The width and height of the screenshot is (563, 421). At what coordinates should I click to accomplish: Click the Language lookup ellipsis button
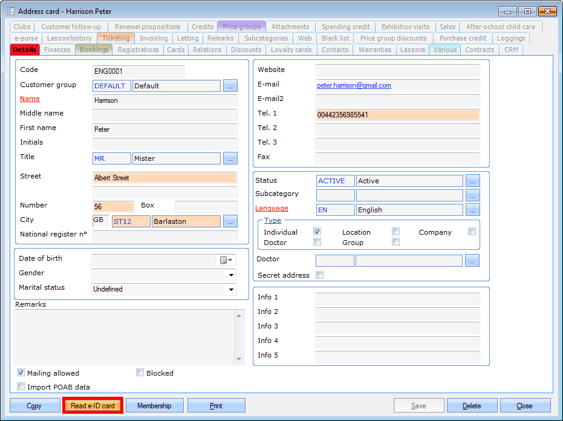tap(473, 210)
